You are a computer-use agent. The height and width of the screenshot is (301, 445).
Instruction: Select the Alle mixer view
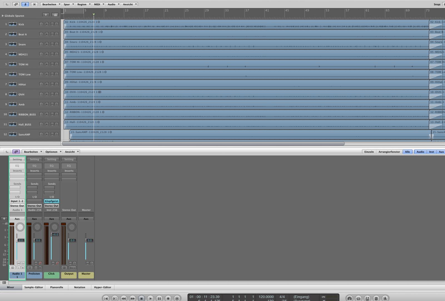[407, 152]
